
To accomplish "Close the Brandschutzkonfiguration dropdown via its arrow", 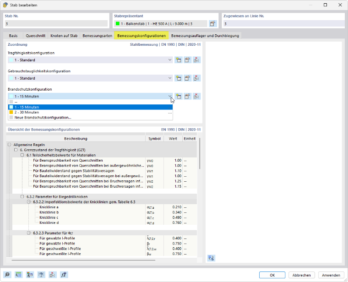I will click(170, 96).
